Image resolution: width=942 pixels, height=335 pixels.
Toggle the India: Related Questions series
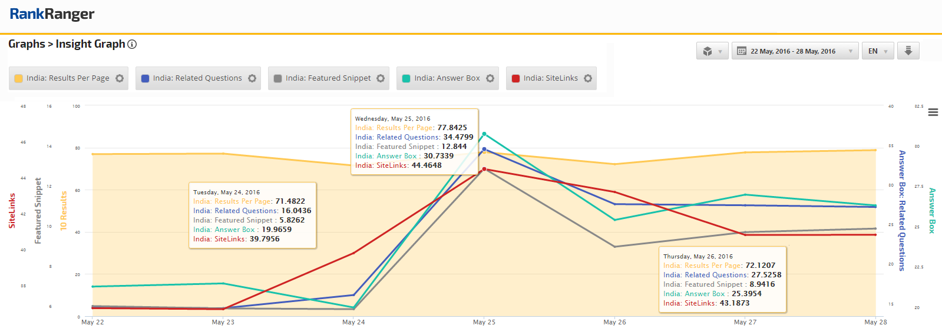point(197,78)
